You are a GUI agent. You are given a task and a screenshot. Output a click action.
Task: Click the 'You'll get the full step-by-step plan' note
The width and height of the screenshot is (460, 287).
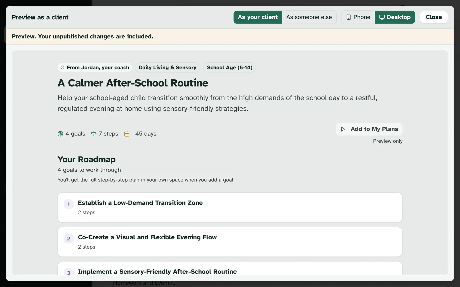(146, 180)
